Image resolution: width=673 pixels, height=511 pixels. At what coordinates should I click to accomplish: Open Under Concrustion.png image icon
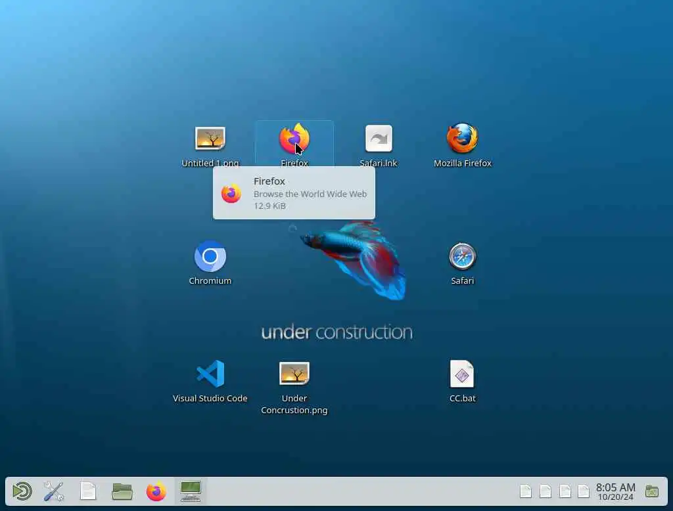pyautogui.click(x=294, y=373)
